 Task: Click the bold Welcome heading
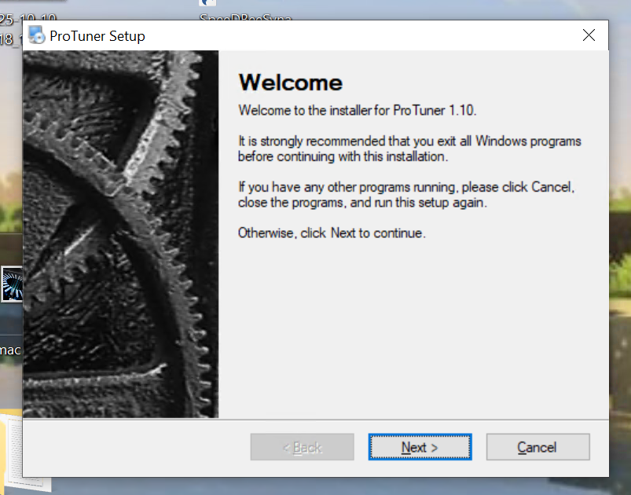(290, 82)
